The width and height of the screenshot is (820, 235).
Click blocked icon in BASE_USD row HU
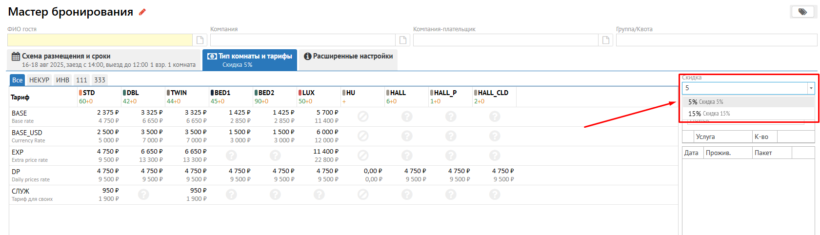pos(363,136)
